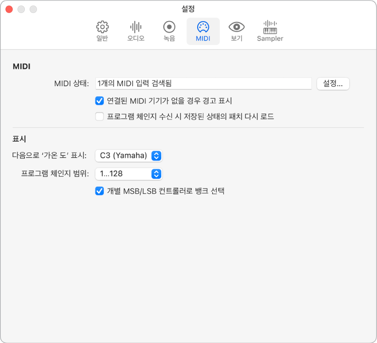Click the red close window button
Screen dimensions: 377x343
(x=9, y=9)
